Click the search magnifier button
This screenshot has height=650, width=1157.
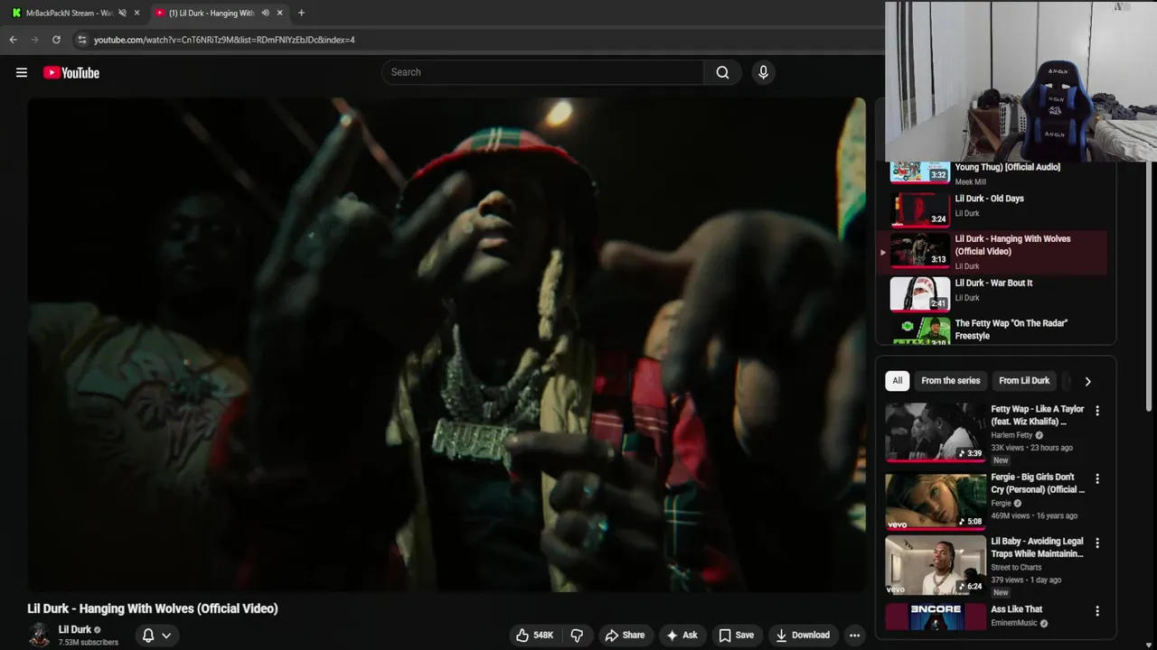[x=722, y=72]
